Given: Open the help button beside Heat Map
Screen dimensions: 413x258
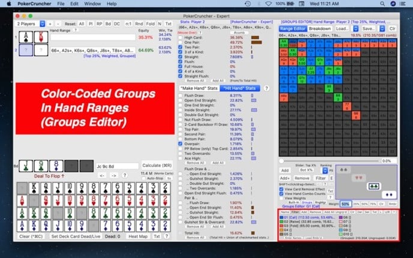Looking at the screenshot, I should pos(166,236).
